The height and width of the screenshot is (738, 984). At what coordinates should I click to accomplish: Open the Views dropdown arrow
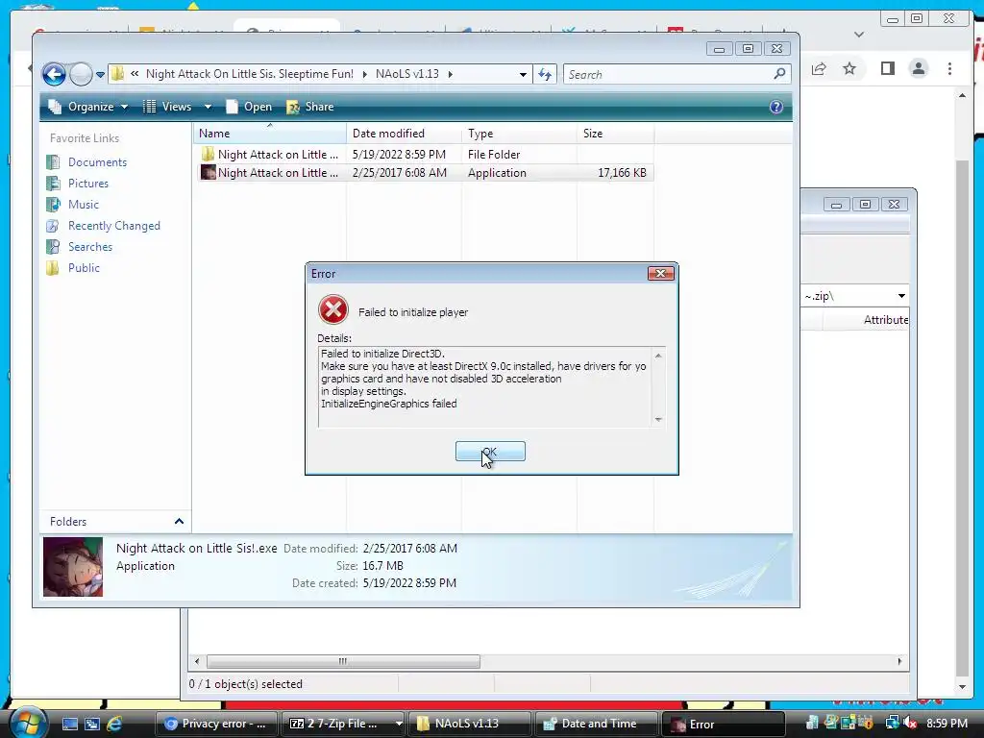click(x=208, y=107)
